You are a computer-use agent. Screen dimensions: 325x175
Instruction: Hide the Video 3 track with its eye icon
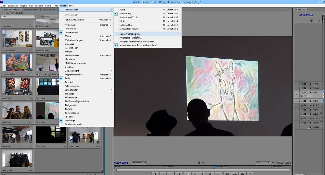tap(302, 84)
